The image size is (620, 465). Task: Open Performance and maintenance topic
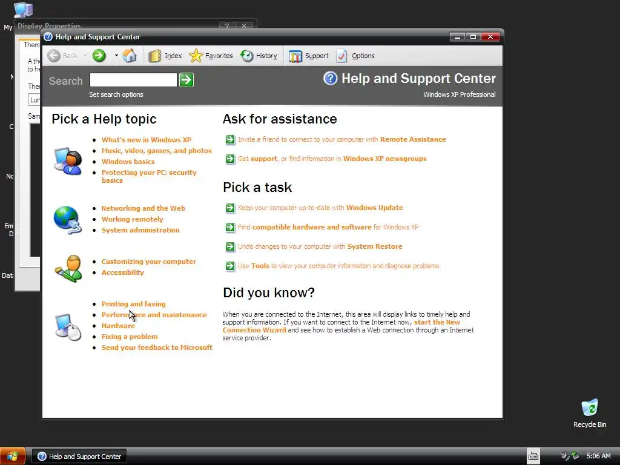point(154,315)
